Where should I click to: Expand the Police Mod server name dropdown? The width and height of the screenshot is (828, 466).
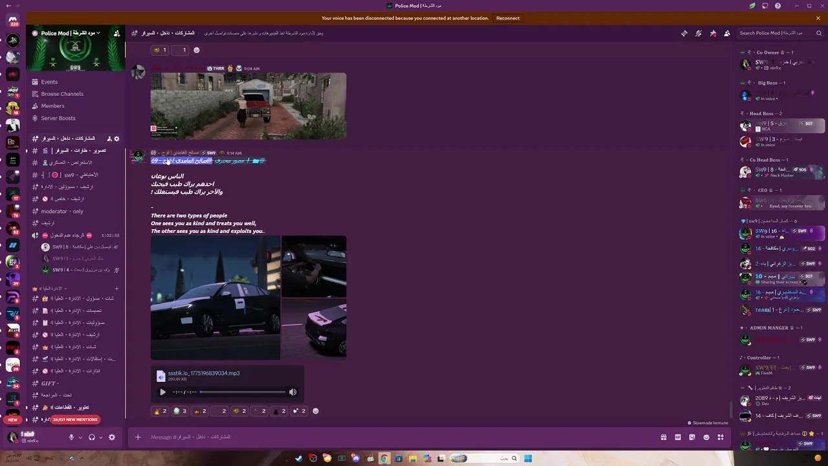click(x=70, y=33)
